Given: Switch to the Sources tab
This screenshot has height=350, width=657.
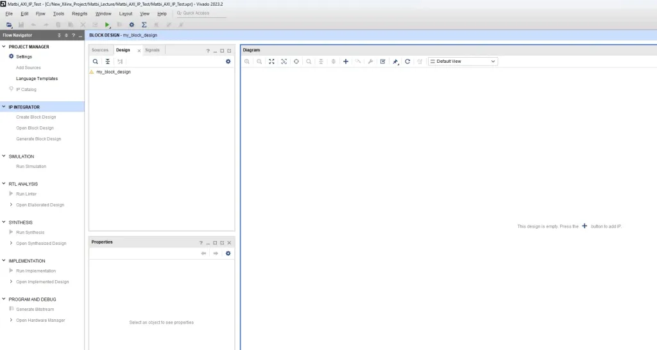Looking at the screenshot, I should click(x=100, y=50).
